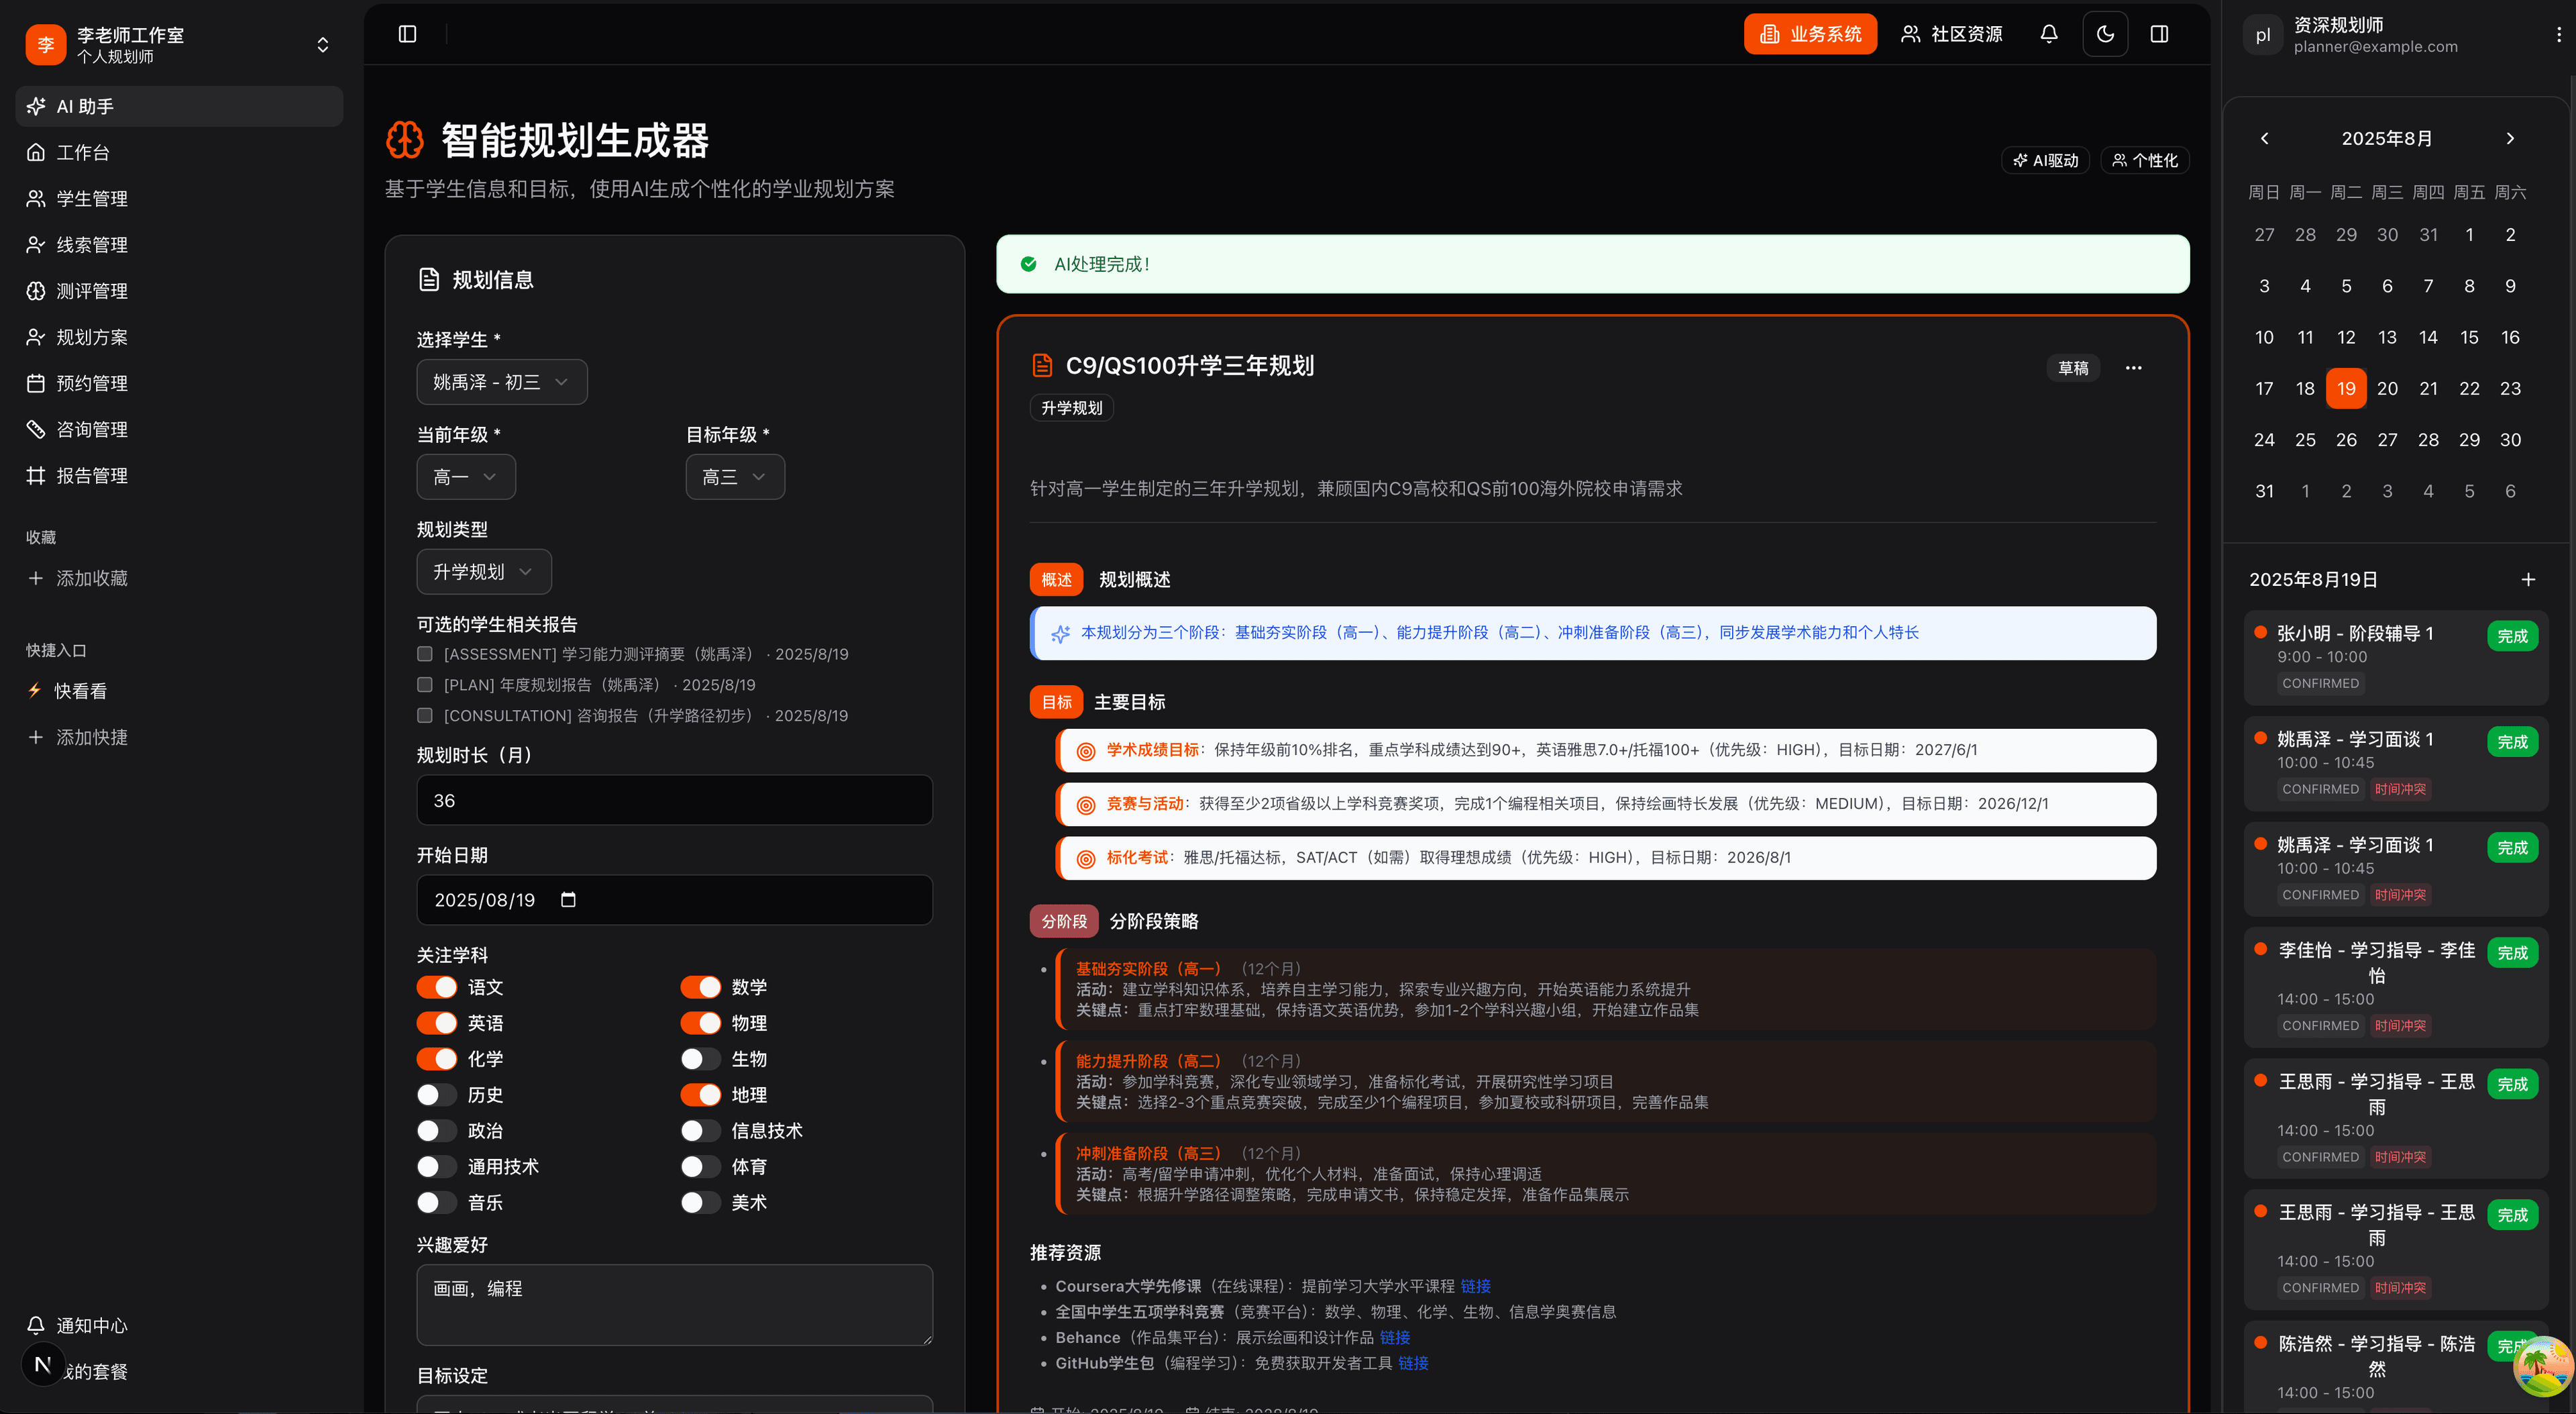
Task: Go to 报告管理 via sidebar icon
Action: click(91, 475)
